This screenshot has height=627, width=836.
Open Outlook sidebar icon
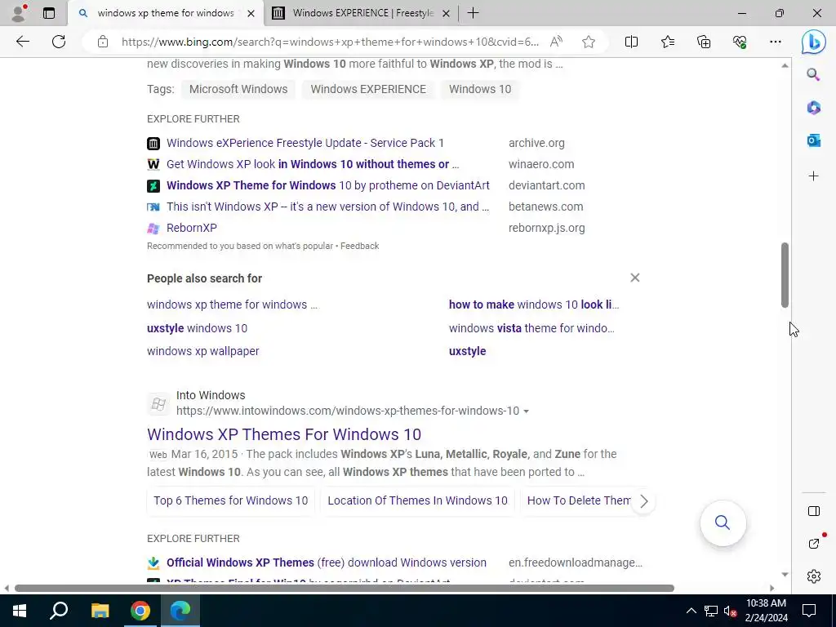coord(813,140)
